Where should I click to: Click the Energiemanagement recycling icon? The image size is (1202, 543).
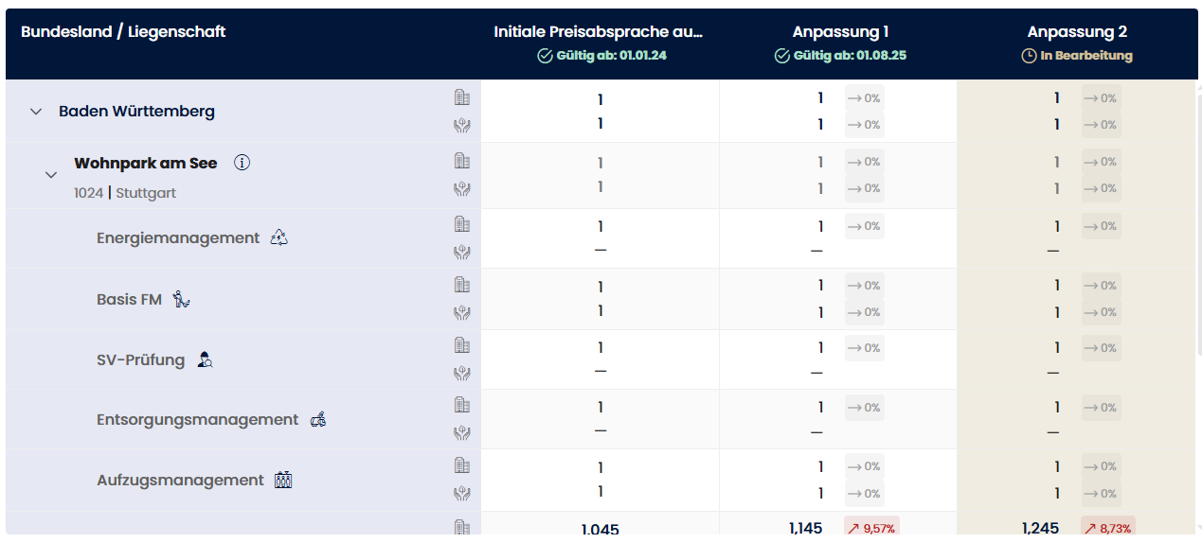coord(278,237)
